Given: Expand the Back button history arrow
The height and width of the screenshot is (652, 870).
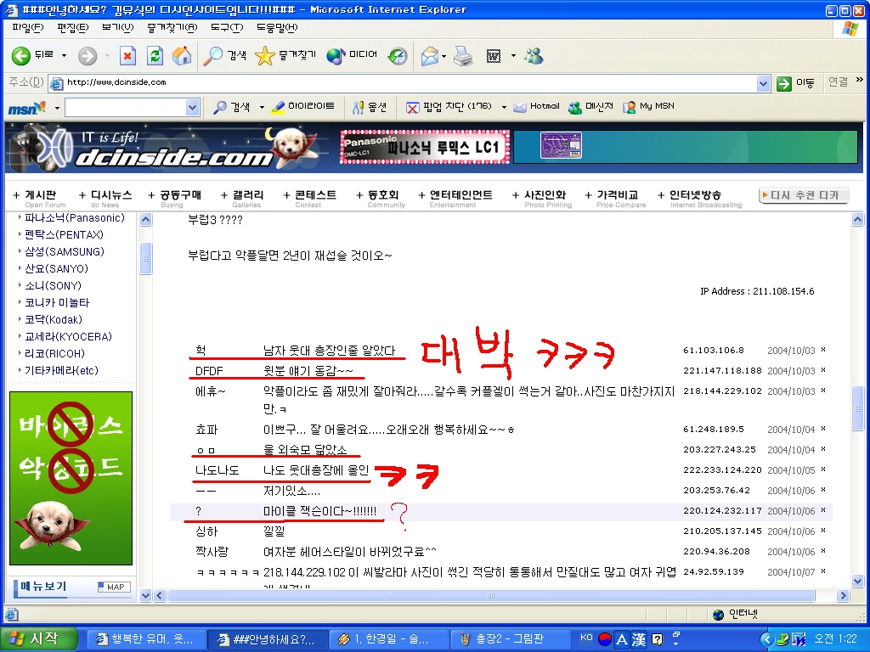Looking at the screenshot, I should point(64,56).
